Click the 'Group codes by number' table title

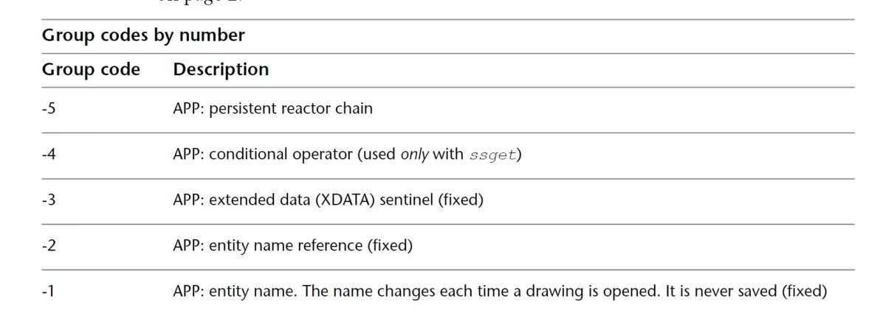143,35
